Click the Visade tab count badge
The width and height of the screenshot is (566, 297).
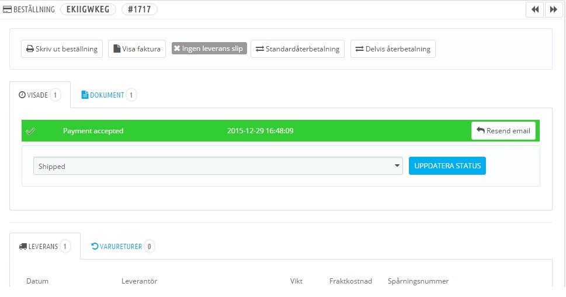(x=55, y=95)
